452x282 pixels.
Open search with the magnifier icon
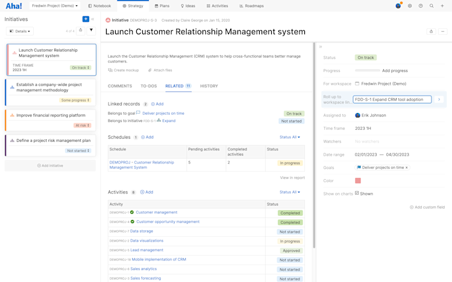click(x=432, y=6)
